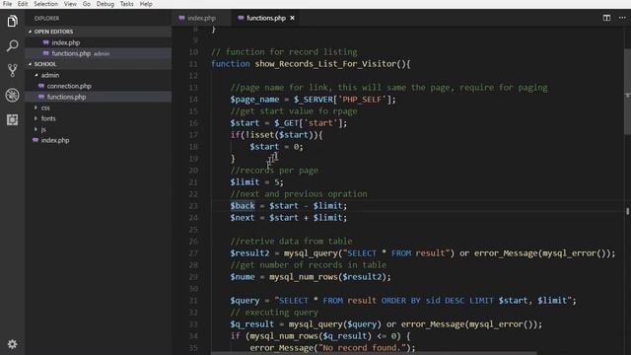Open the Debug view in the activity bar
Image resolution: width=631 pixels, height=355 pixels.
click(12, 96)
